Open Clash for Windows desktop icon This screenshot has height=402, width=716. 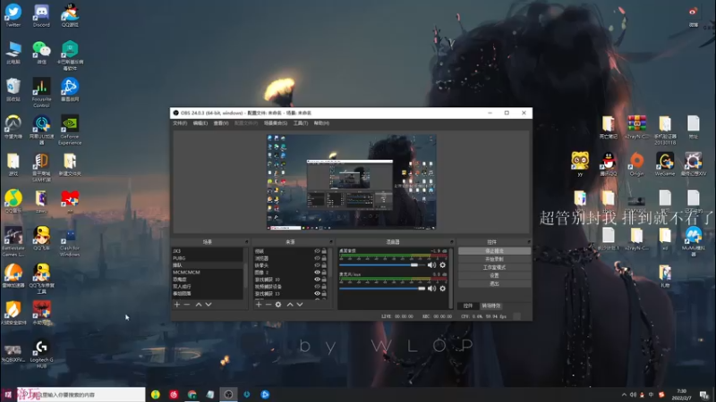pos(70,242)
